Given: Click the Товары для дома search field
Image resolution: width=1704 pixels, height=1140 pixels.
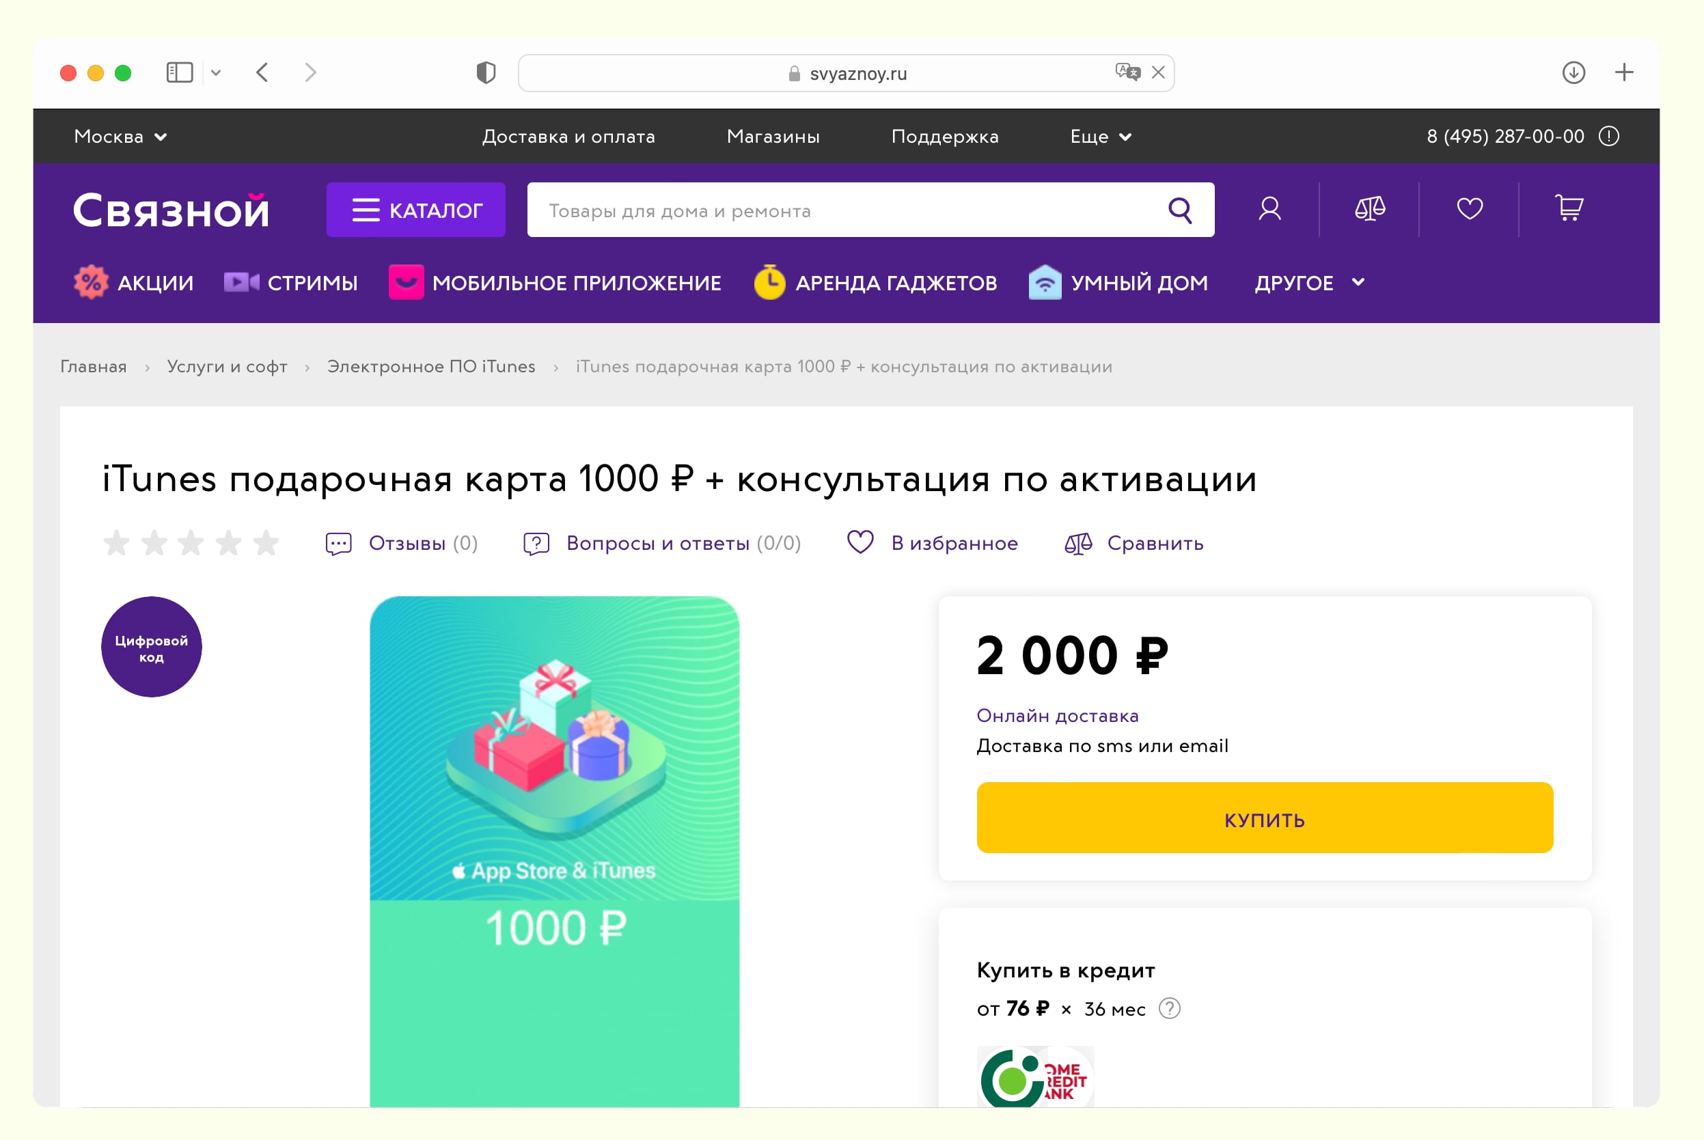Looking at the screenshot, I should [x=844, y=211].
